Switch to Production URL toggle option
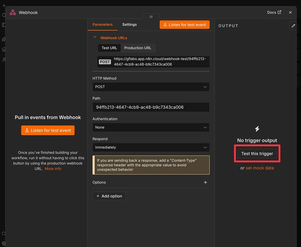The height and width of the screenshot is (247, 301). pos(138,48)
